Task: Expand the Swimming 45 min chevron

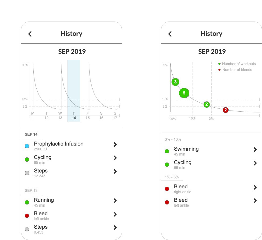Action: 255,150
